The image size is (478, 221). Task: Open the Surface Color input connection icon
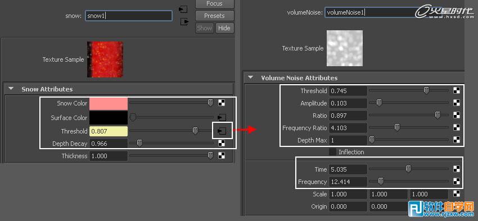click(x=222, y=118)
